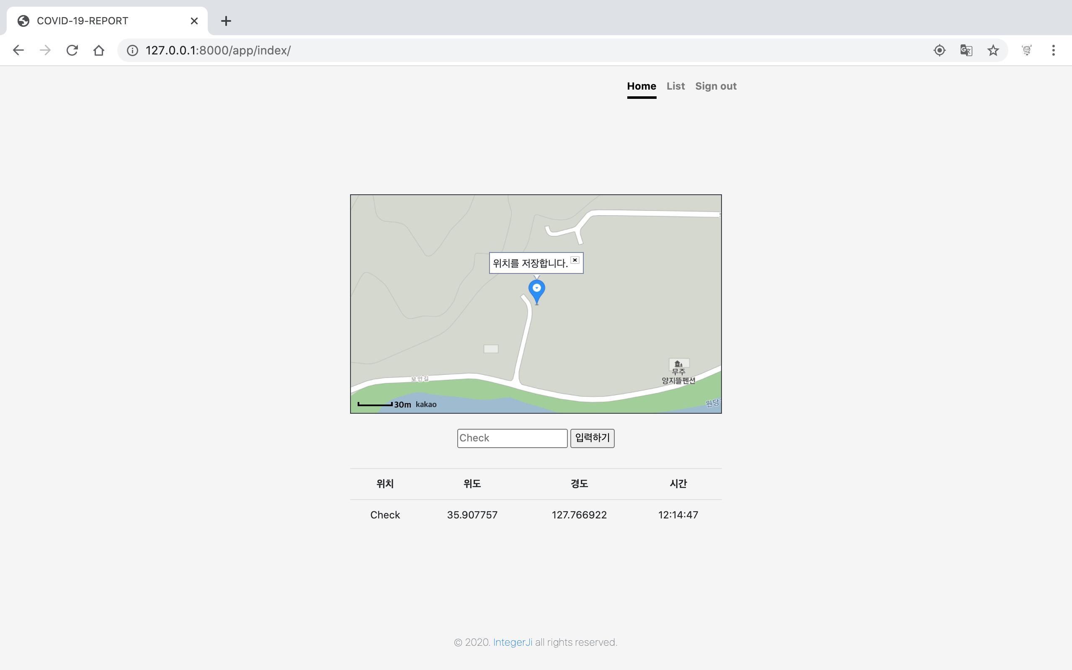Click the browser forward arrow
This screenshot has width=1072, height=670.
pyautogui.click(x=45, y=50)
